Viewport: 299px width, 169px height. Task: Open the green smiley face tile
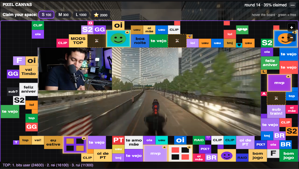tap(118, 39)
